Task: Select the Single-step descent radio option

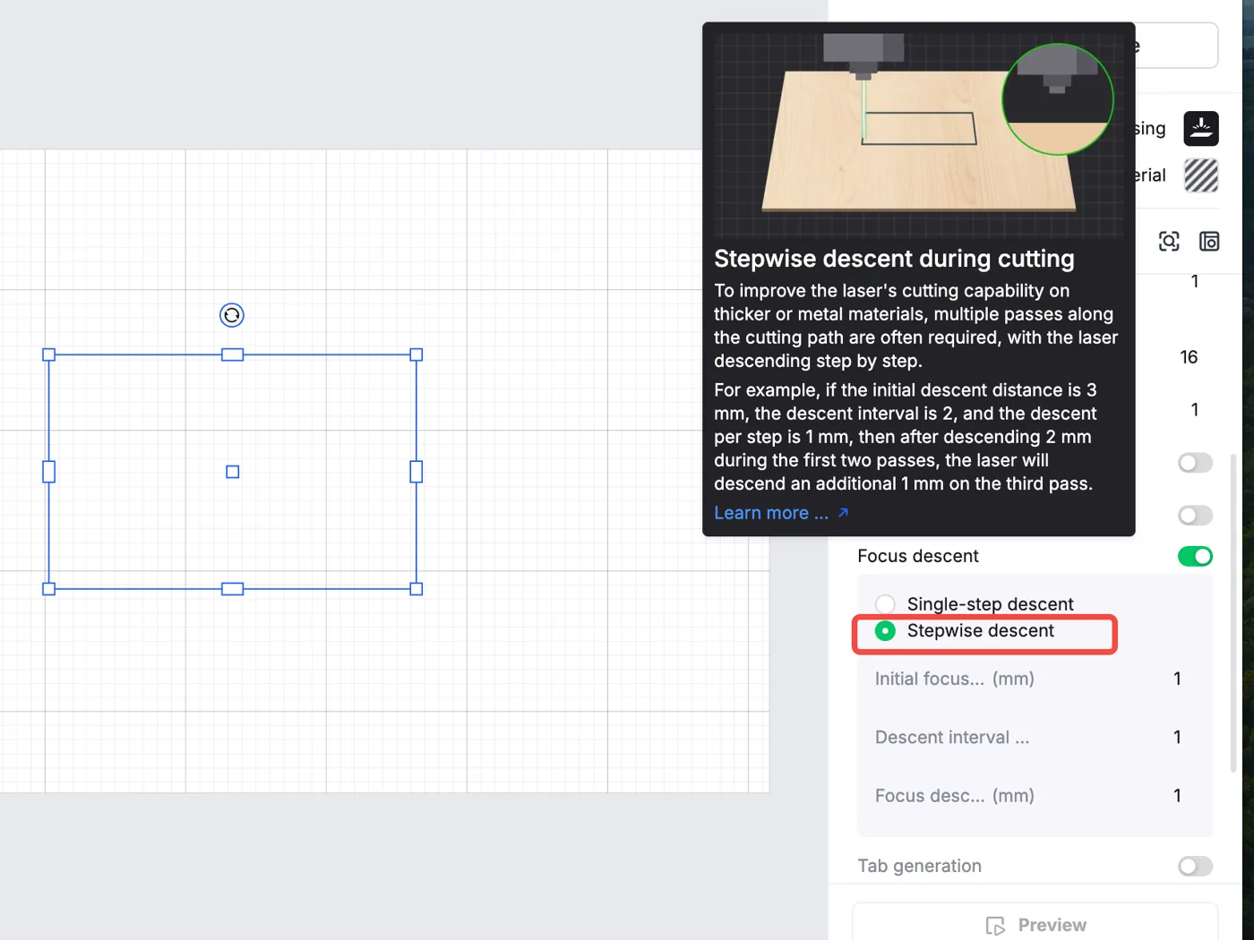Action: 885,604
